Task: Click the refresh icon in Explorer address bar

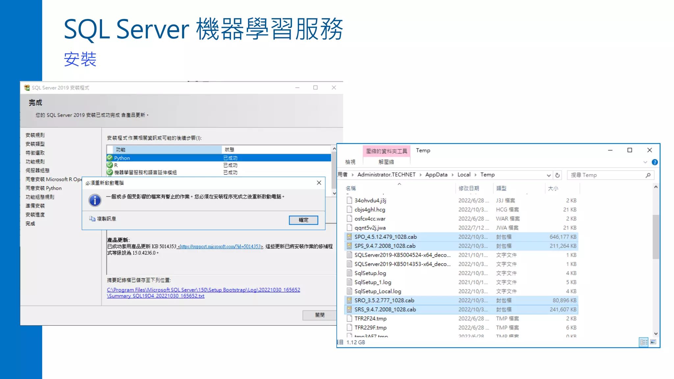Action: (x=557, y=175)
